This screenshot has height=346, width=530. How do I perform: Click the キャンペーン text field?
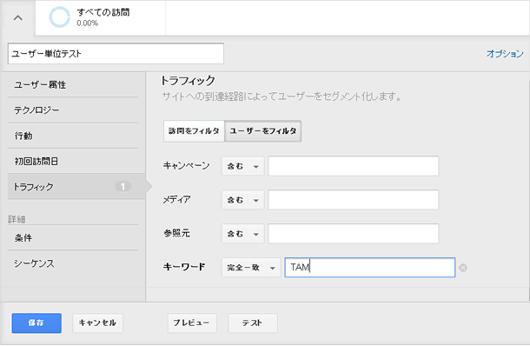[354, 166]
